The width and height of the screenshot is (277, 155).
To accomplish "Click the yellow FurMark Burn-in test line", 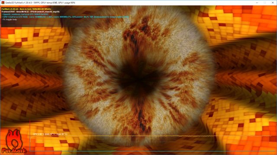I will [x=26, y=9].
